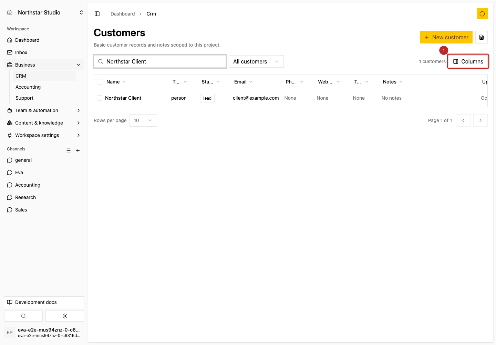Click the document export icon beside New customer
The height and width of the screenshot is (345, 496).
[482, 37]
